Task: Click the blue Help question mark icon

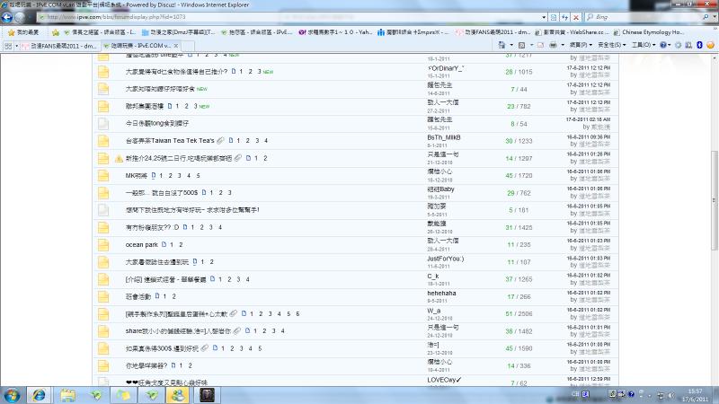Action: (x=662, y=45)
